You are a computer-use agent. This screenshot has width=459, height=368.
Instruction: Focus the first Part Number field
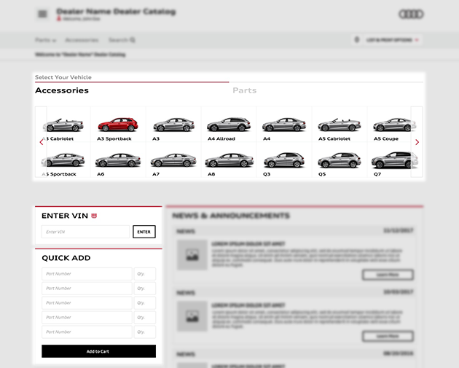tap(87, 274)
